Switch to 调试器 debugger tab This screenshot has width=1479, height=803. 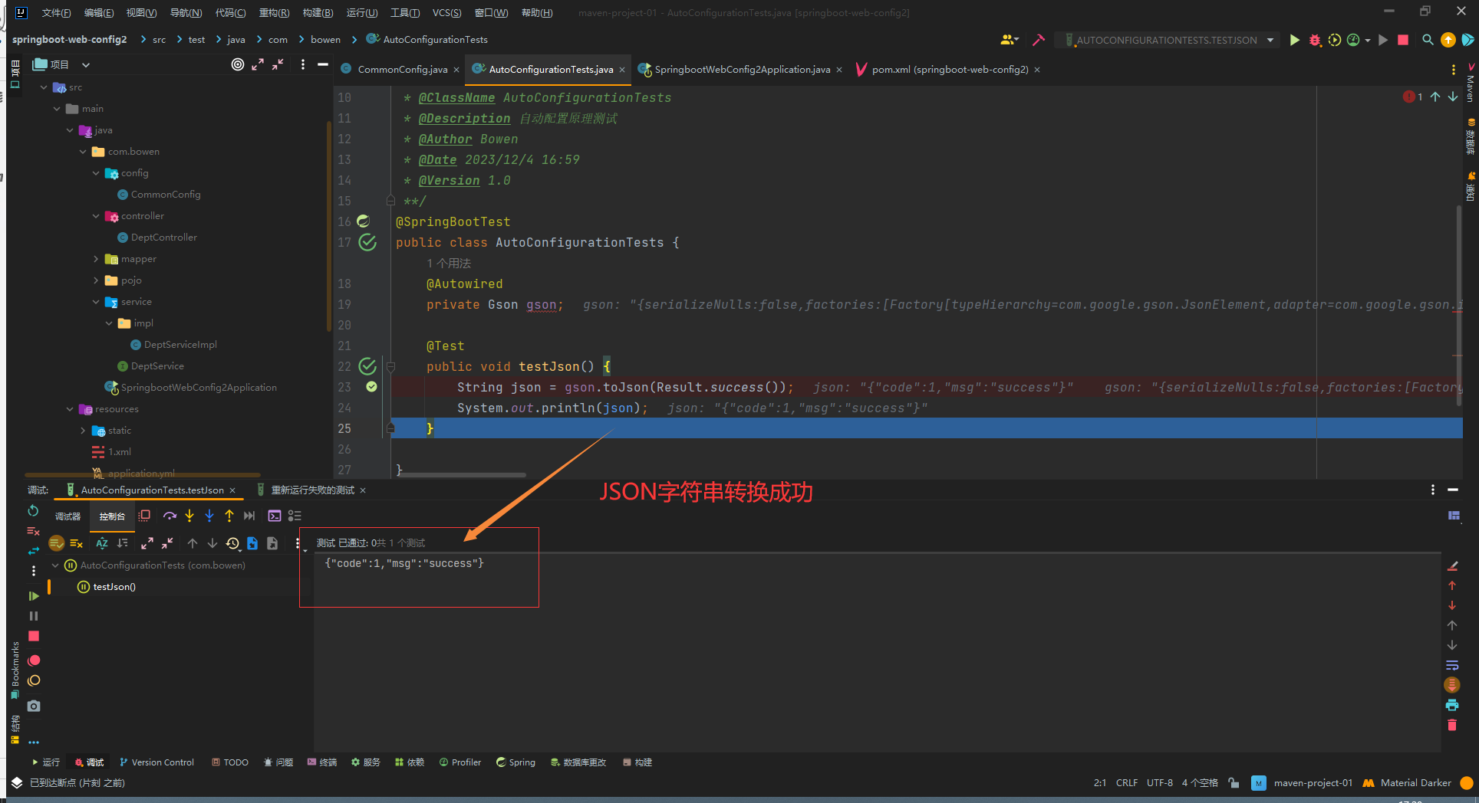[68, 516]
